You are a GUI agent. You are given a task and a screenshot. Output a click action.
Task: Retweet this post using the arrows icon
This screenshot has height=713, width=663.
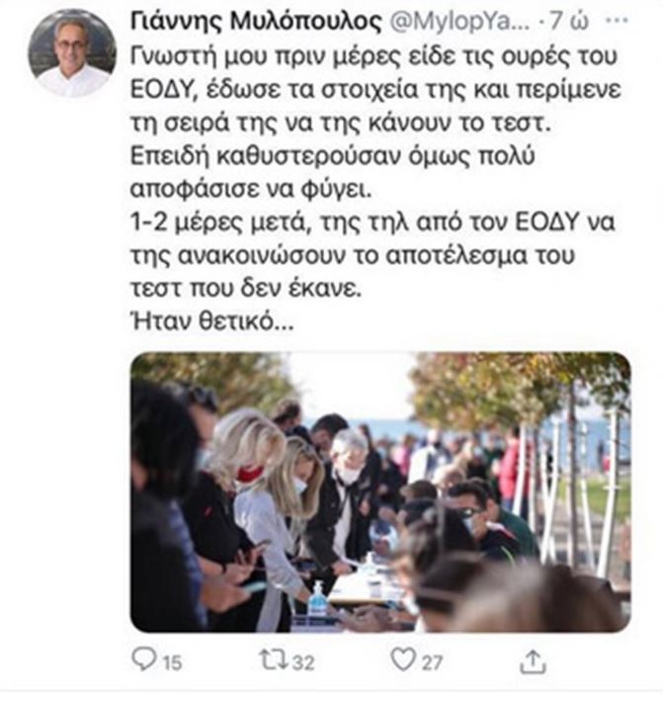point(274,660)
